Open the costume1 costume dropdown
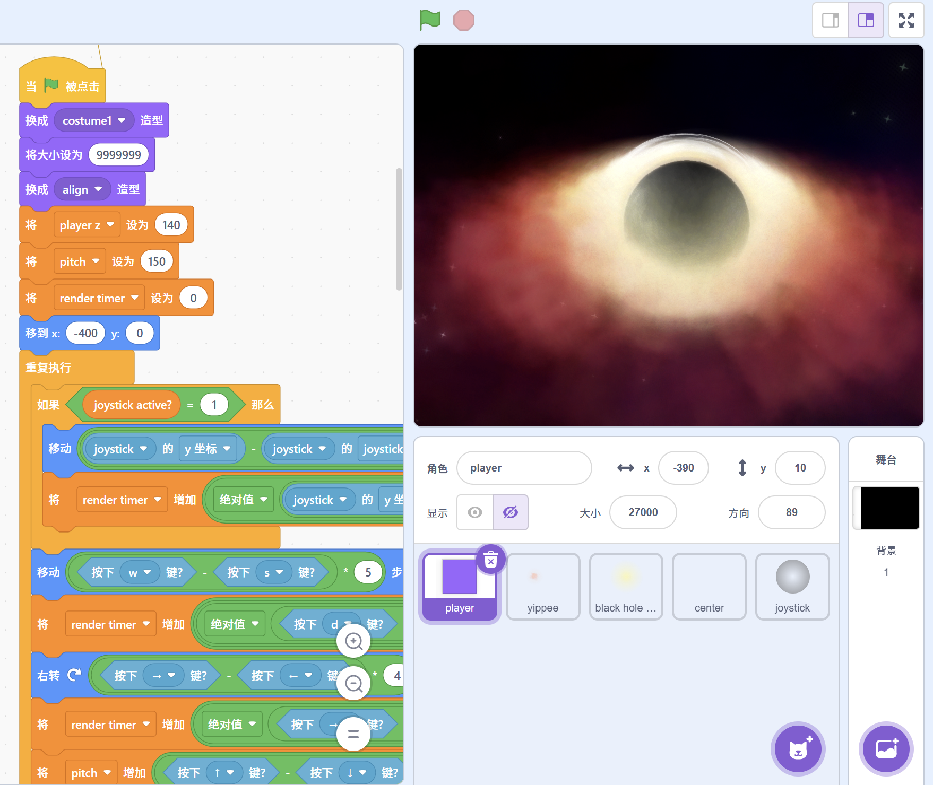 point(94,120)
